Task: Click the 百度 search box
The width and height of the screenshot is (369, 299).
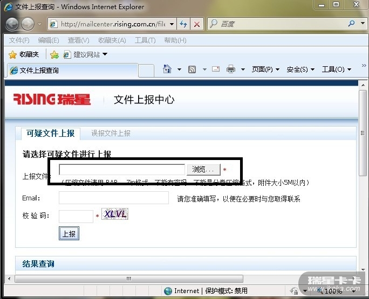Action: click(x=277, y=24)
